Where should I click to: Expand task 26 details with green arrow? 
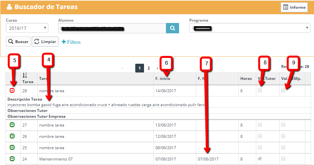[12, 136]
